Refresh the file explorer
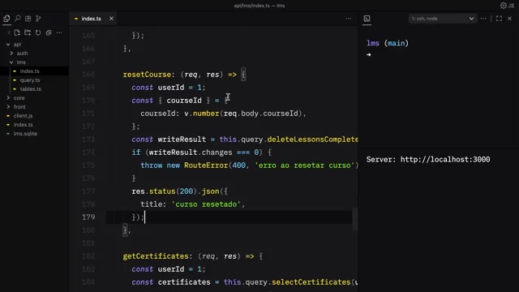519x292 pixels. pos(38,32)
